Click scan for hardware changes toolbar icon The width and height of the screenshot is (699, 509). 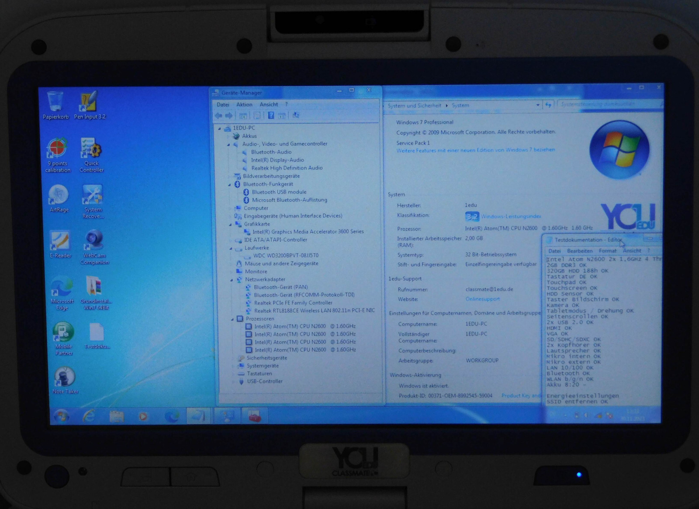[x=296, y=115]
